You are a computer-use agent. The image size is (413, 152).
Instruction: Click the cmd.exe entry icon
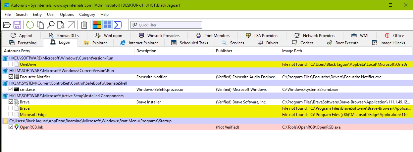click(17, 90)
